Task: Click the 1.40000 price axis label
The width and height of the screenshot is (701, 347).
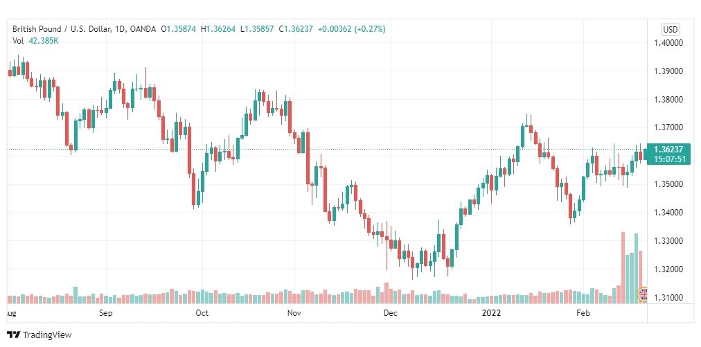Action: (x=668, y=43)
